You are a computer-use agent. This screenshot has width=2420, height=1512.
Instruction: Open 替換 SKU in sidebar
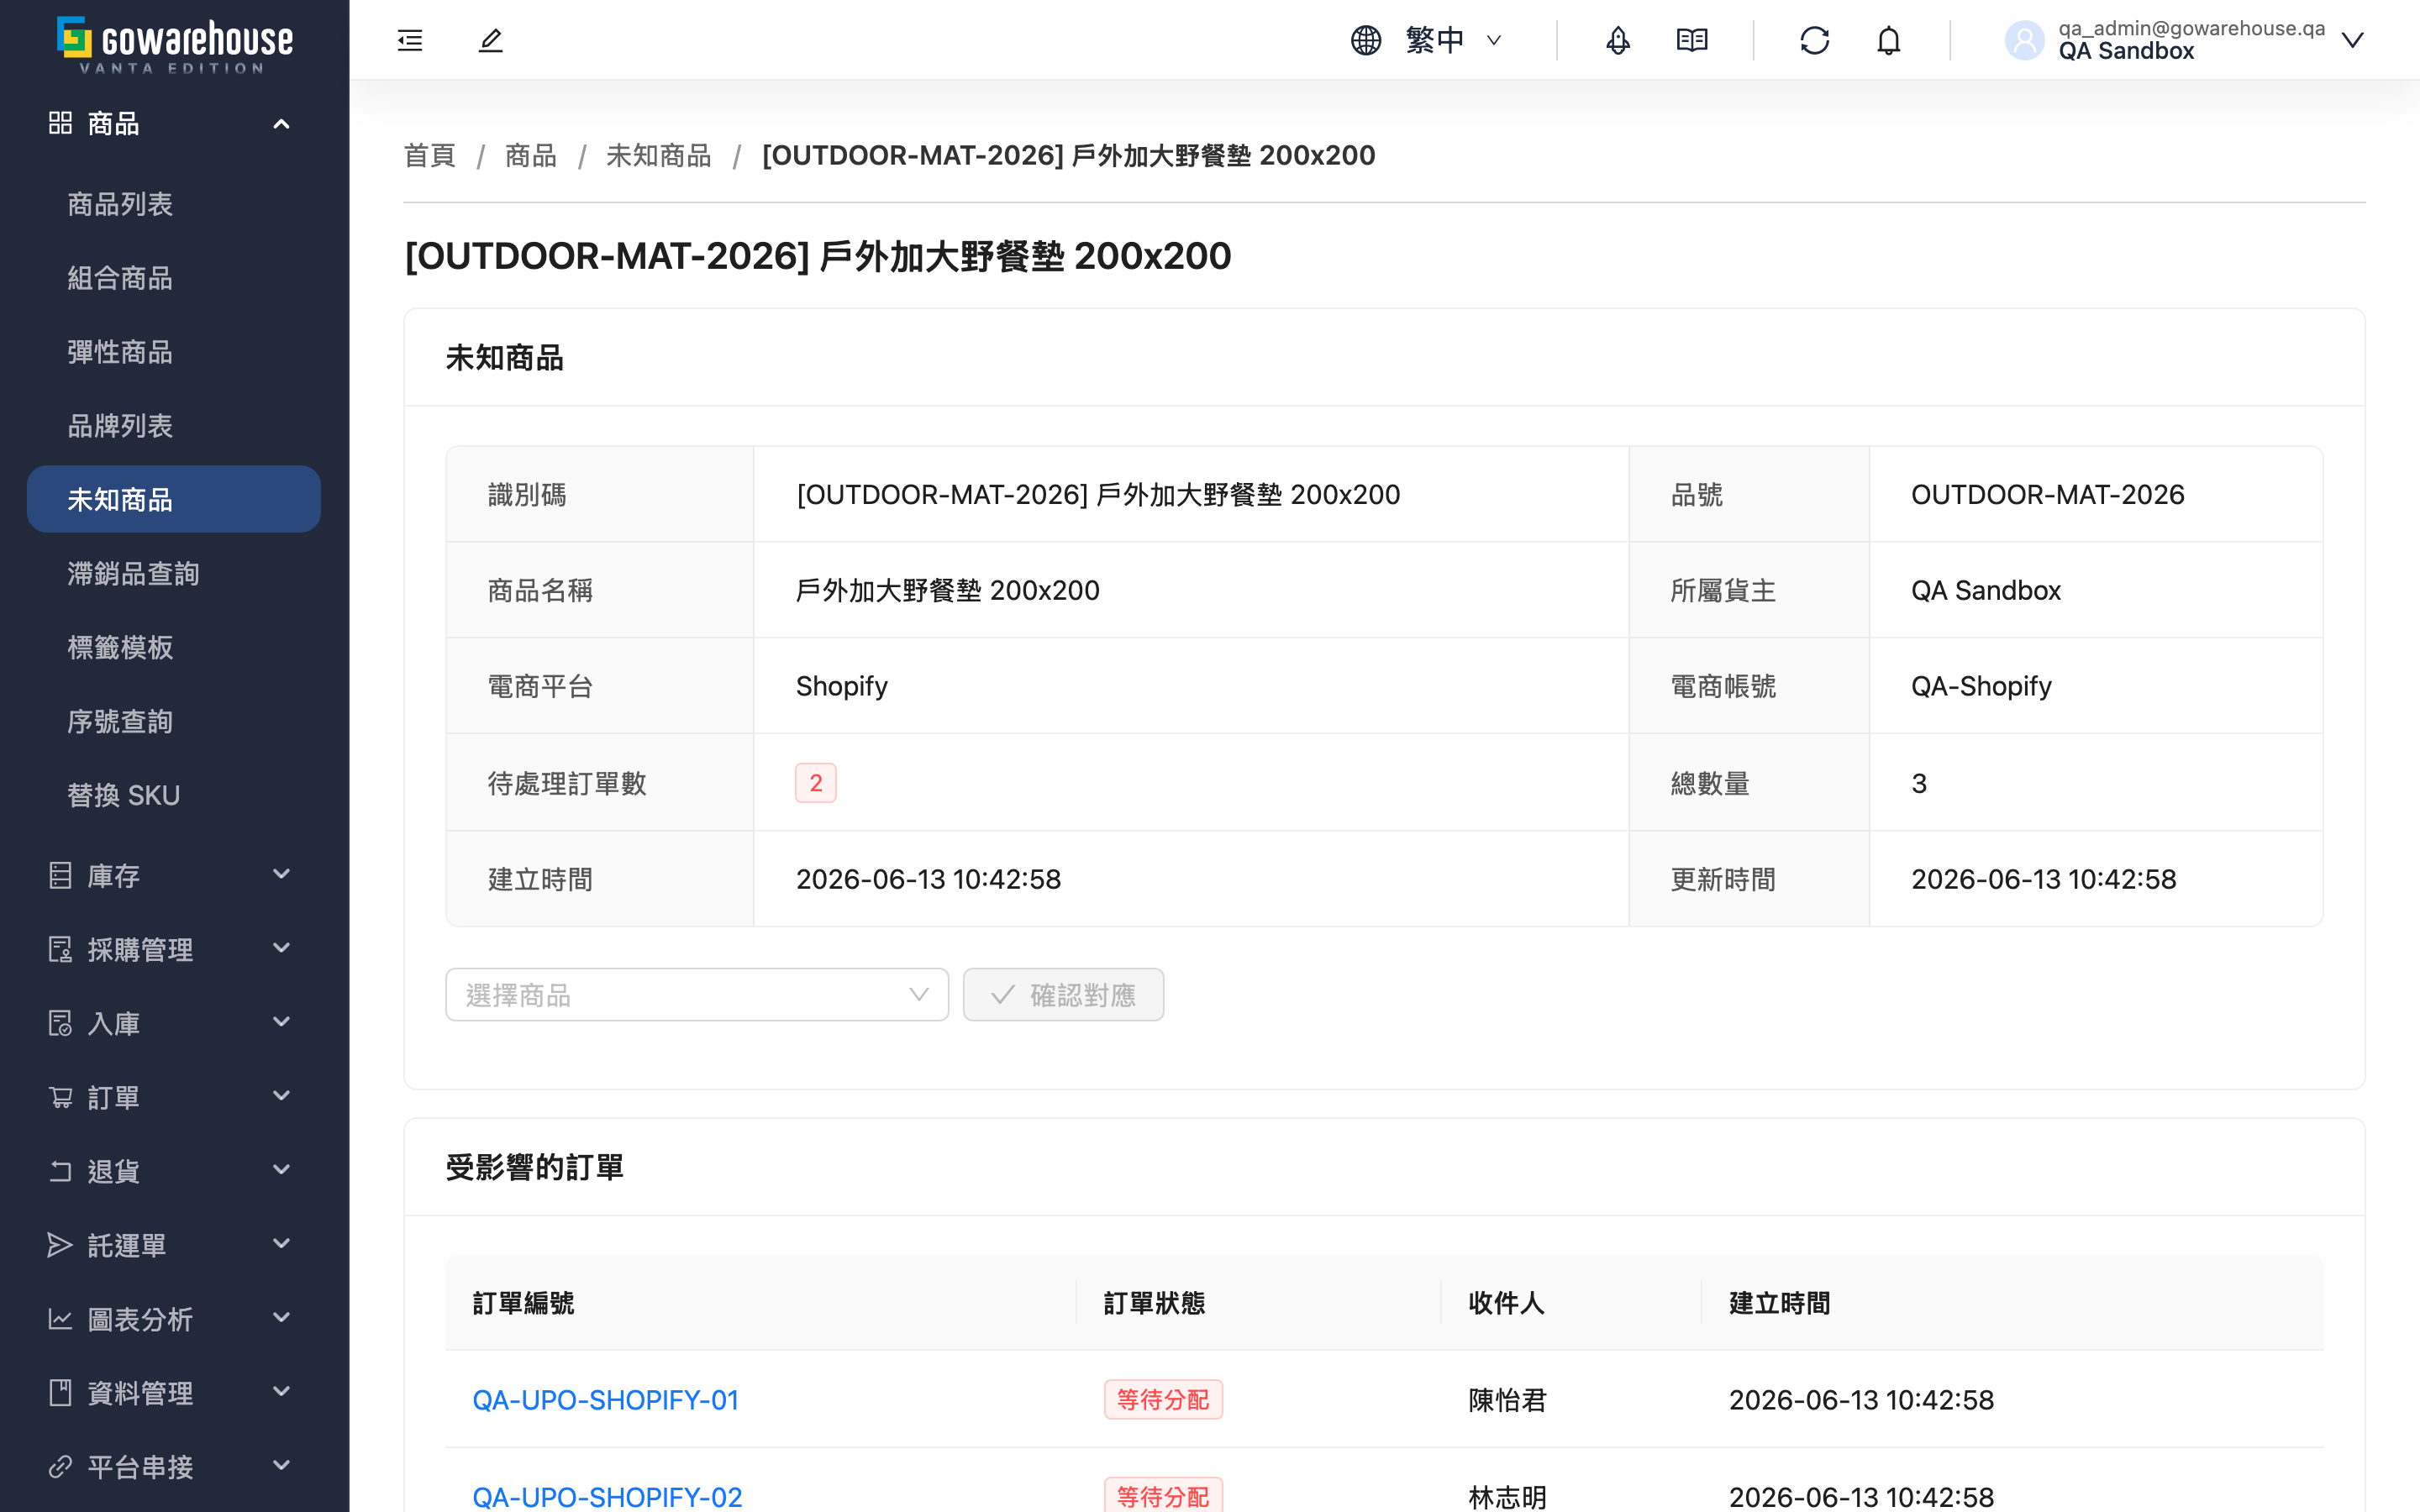click(123, 796)
